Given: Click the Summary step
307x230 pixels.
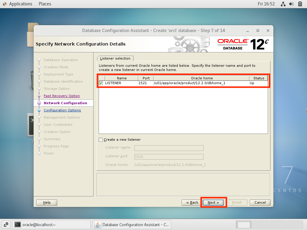Looking at the screenshot, I should [52, 139].
